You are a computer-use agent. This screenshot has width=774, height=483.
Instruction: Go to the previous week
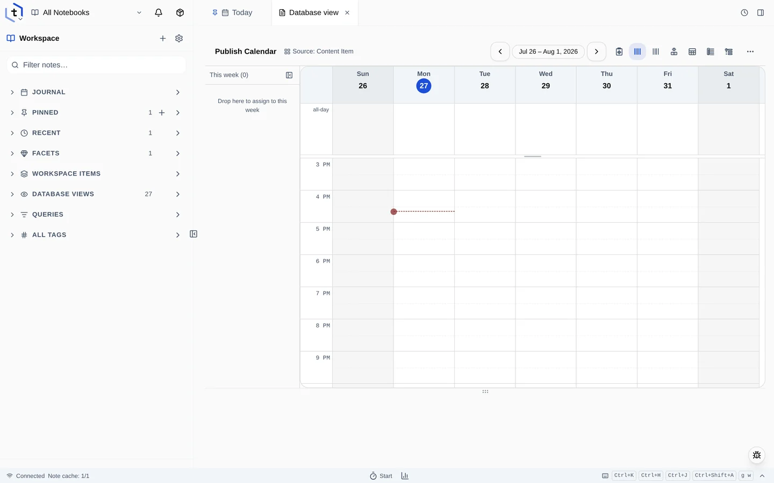[500, 52]
